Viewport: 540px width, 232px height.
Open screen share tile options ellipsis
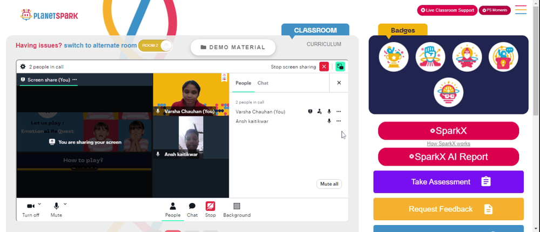pos(75,80)
